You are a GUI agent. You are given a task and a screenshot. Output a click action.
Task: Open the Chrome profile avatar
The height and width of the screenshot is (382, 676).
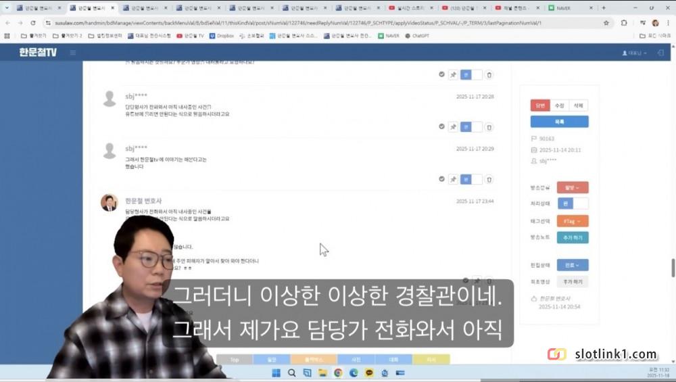coord(655,23)
